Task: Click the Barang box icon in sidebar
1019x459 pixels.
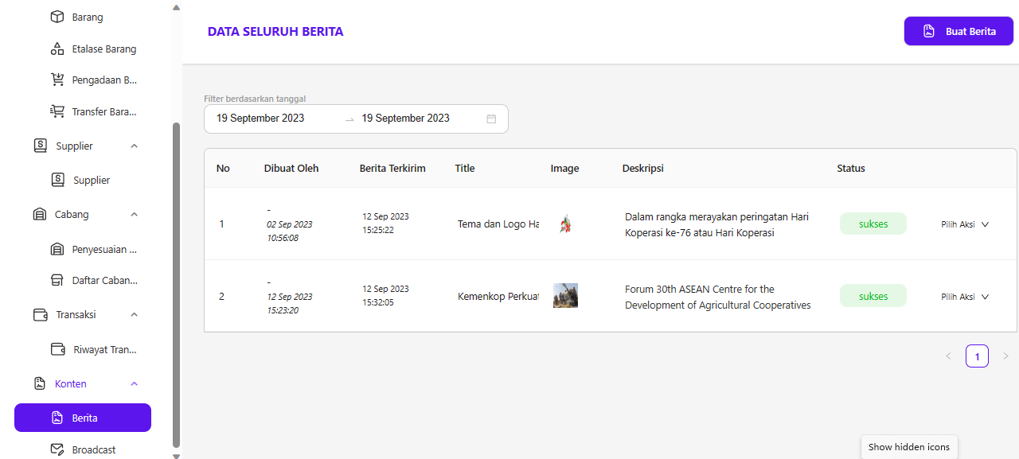Action: (57, 17)
